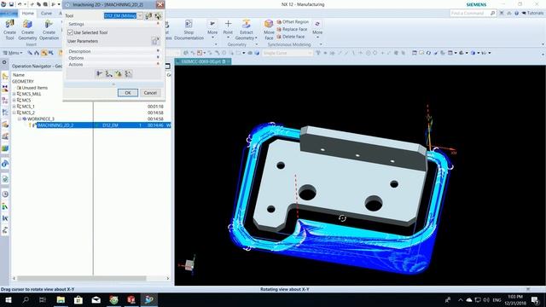Viewport: 546px width, 307px height.
Task: Open the History clock icon in resource bar
Action: tap(5, 194)
